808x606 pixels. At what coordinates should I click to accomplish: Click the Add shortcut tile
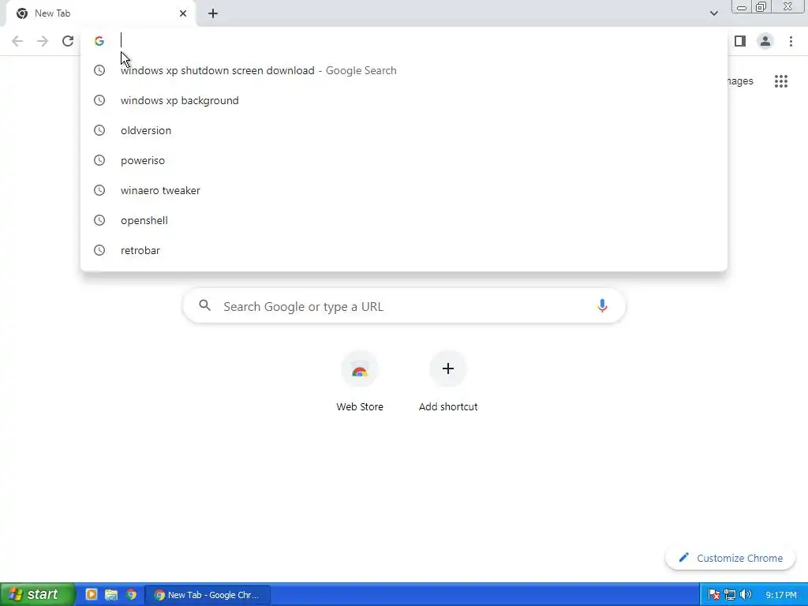[448, 381]
